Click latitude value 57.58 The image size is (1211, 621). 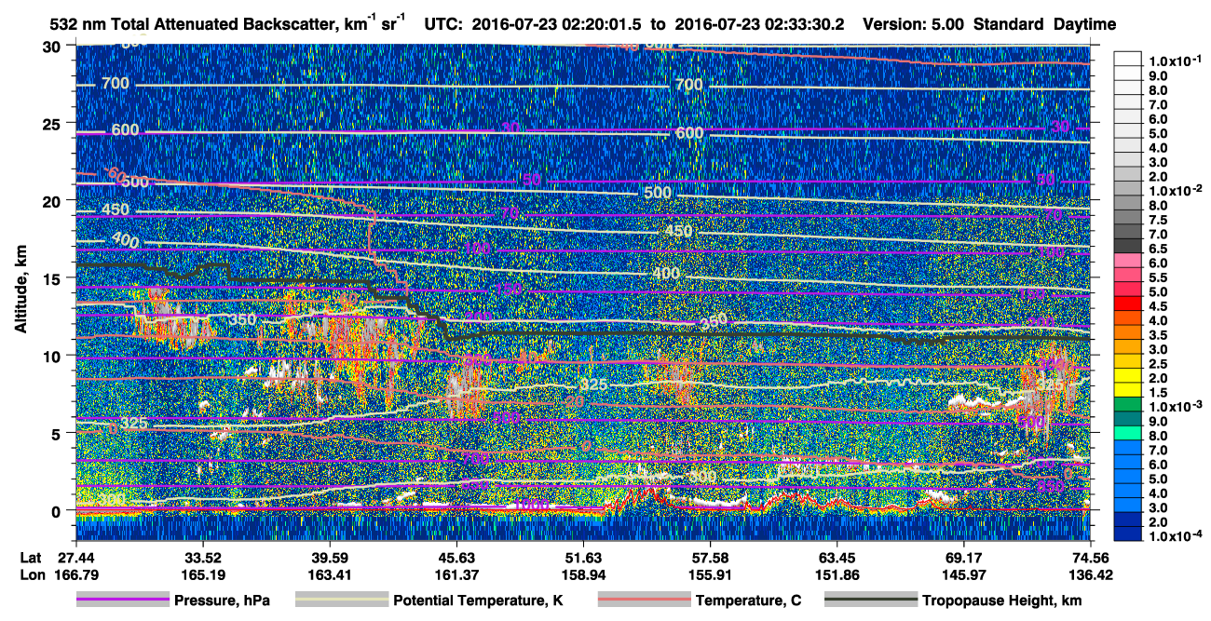tap(710, 557)
